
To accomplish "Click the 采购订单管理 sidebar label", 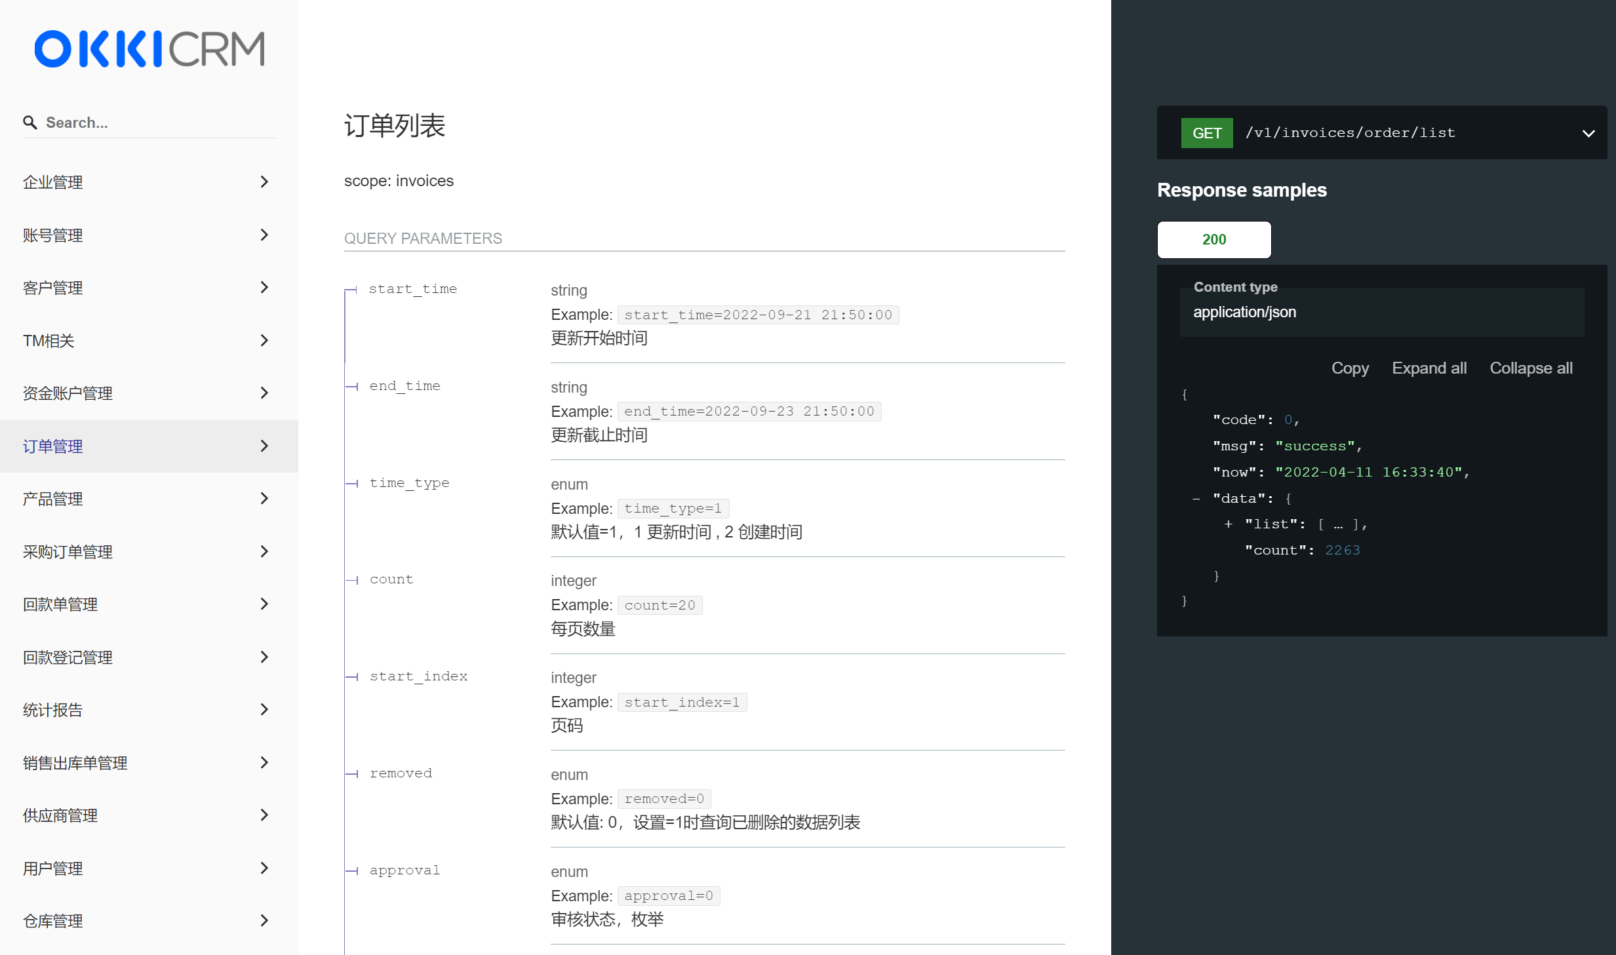I will coord(68,552).
